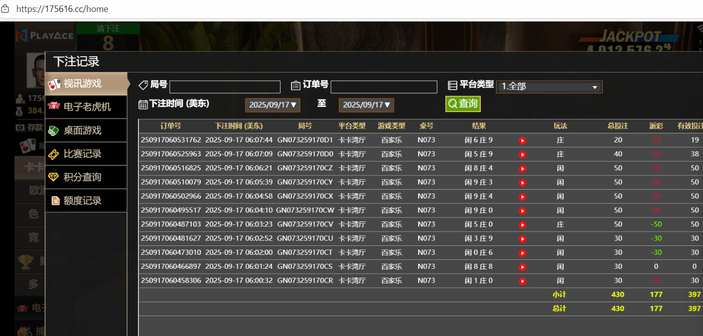
Task: Click the 局号 input field
Action: point(225,87)
